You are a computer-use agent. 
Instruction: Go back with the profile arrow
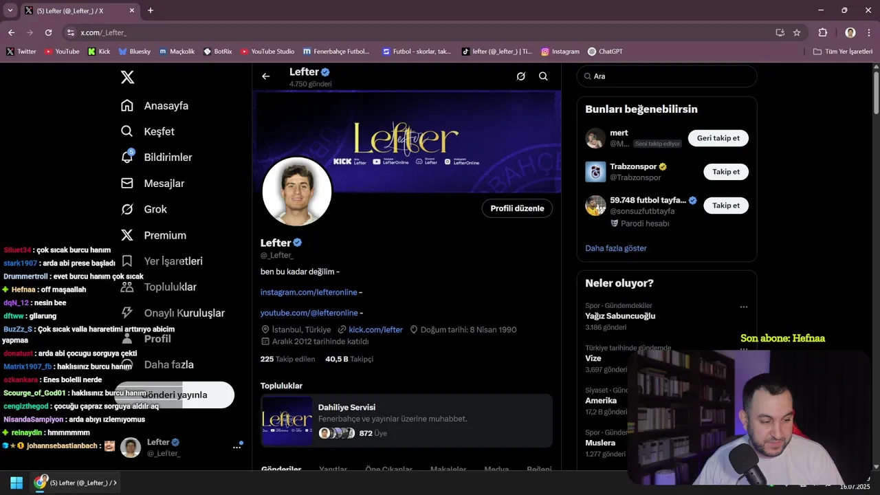[x=266, y=76]
